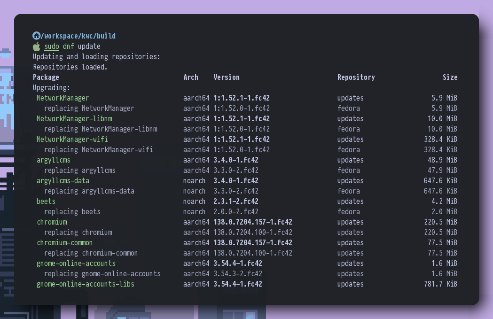
Task: Click chromium version 138.0.7204.157-1.fc42
Action: click(253, 222)
